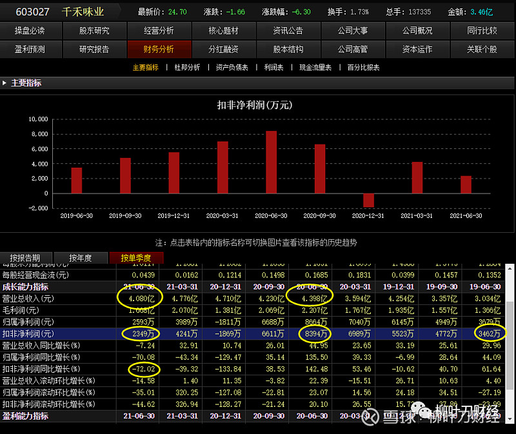Viewport: 516px width, 434px height.
Task: Click the 扣非净利润(元) indicator name
Action: point(28,334)
